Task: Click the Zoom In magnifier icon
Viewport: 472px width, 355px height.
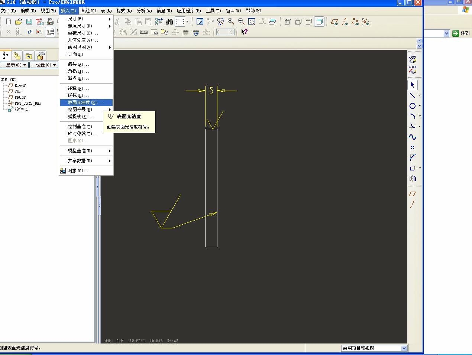Action: tap(231, 22)
